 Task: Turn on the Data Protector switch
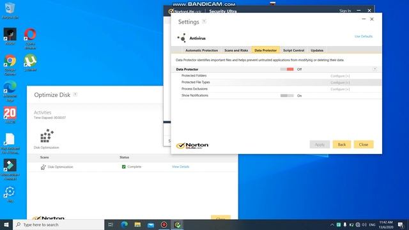287,69
